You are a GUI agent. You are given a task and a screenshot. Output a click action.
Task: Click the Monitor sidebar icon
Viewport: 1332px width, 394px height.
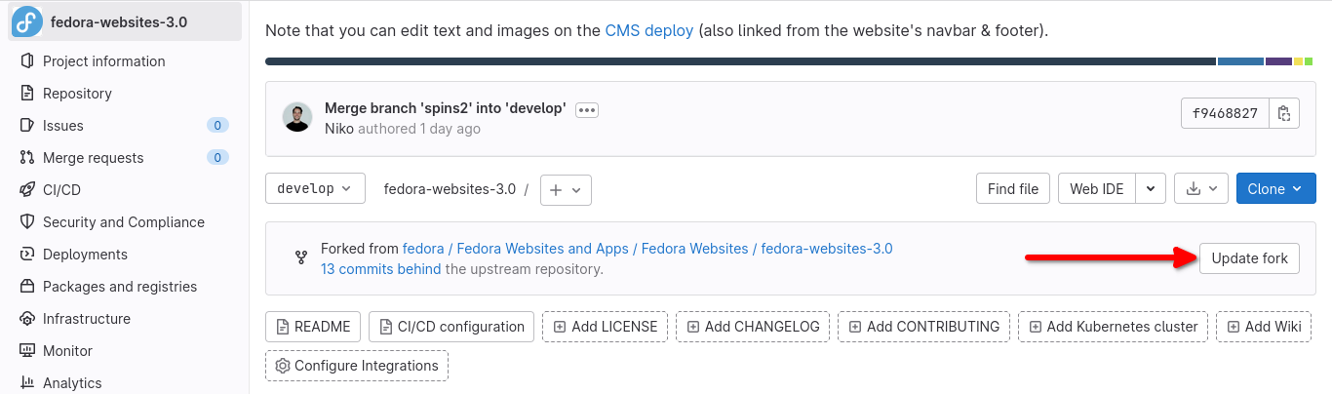[27, 351]
